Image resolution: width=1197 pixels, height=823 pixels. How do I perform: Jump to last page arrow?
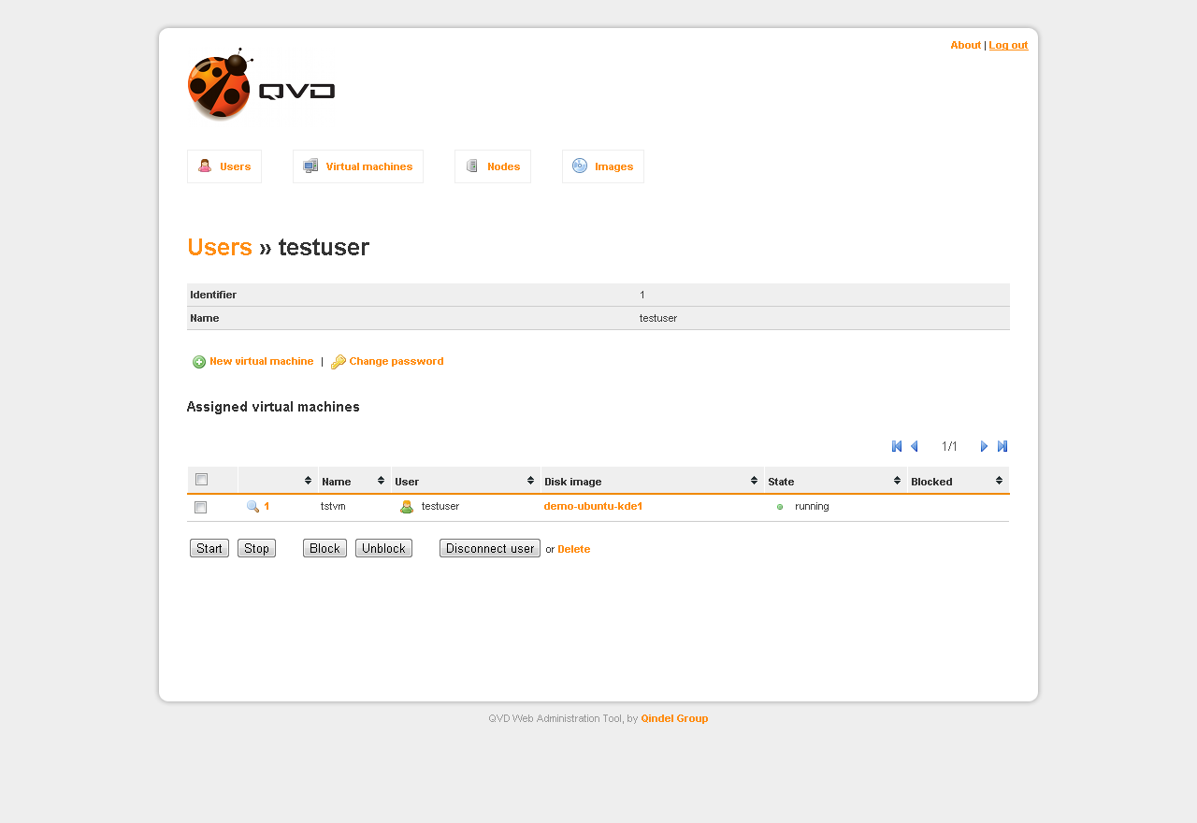pyautogui.click(x=1002, y=446)
